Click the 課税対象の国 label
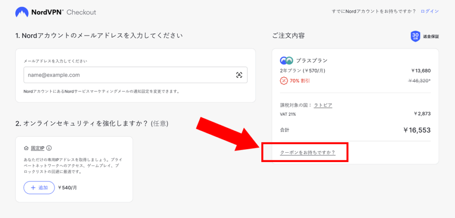 [x=295, y=105]
